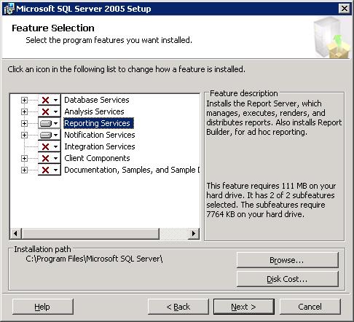Click the red X icon for Database Services
The image size is (354, 322).
[45, 100]
